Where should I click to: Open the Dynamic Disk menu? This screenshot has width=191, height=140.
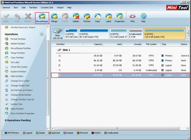click(x=47, y=8)
